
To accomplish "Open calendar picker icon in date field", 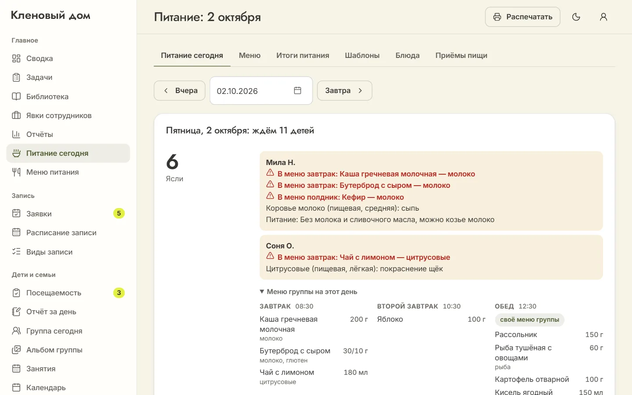I will coord(298,90).
